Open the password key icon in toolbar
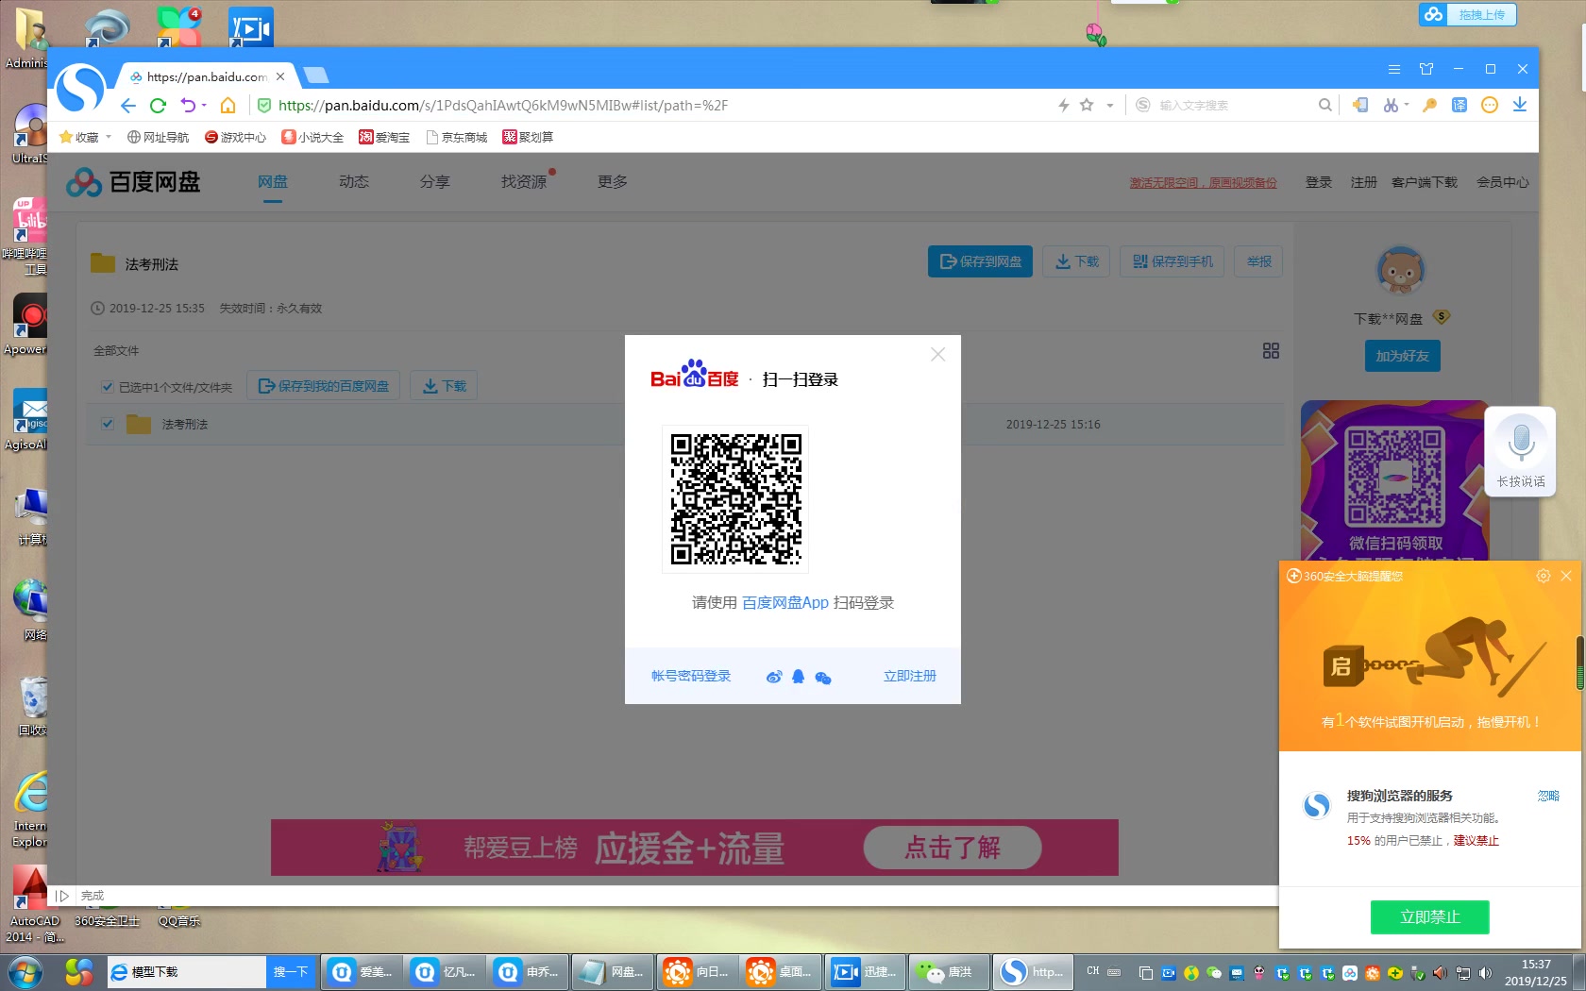The image size is (1586, 991). pos(1428,105)
